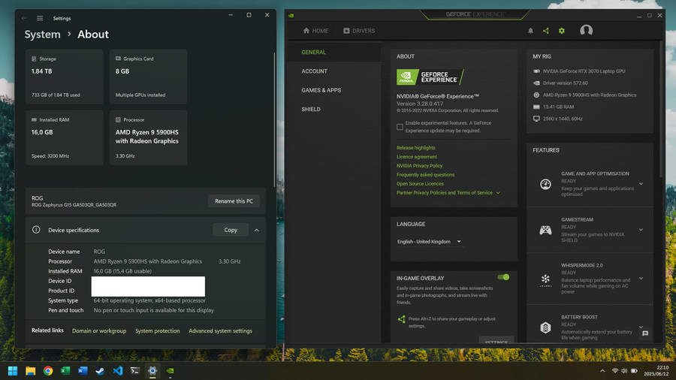
Task: Open GeForce Experience notifications bell
Action: pos(530,31)
